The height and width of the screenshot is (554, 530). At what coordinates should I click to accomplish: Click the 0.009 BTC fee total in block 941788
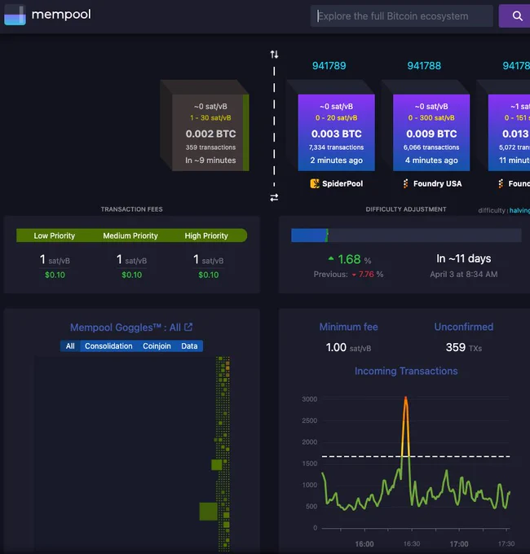pos(431,134)
